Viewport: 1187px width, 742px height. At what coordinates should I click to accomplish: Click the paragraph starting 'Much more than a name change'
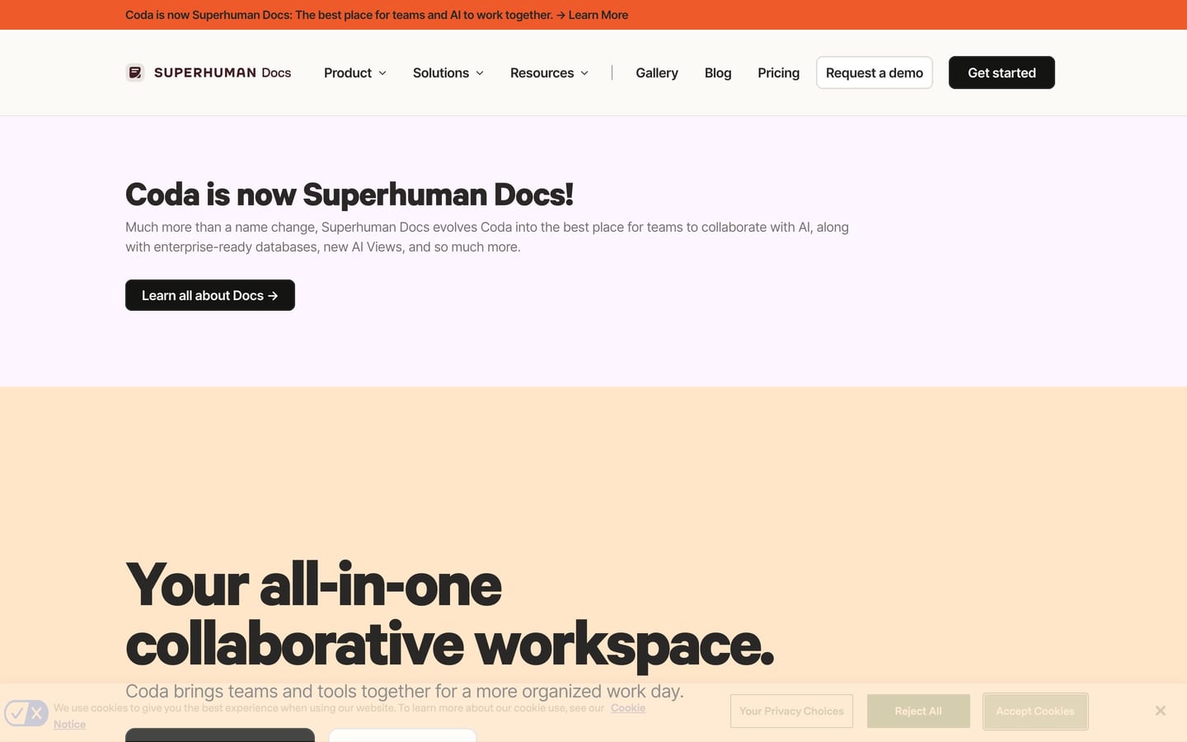click(487, 237)
